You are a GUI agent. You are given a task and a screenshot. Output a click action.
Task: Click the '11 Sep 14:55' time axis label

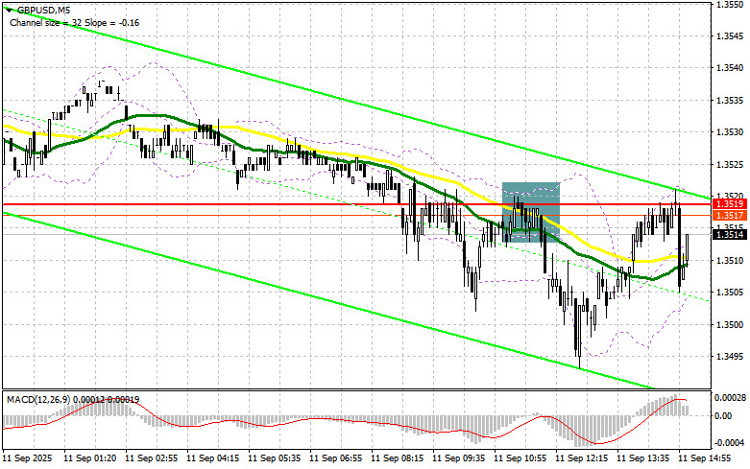click(704, 458)
